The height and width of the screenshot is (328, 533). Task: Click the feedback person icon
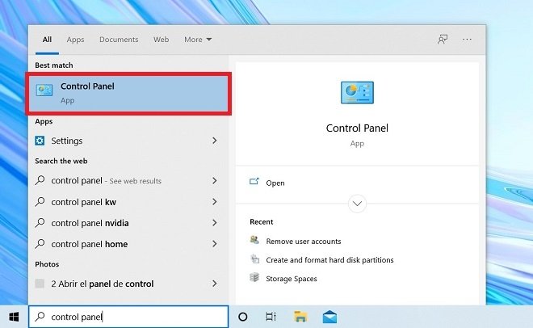point(443,40)
